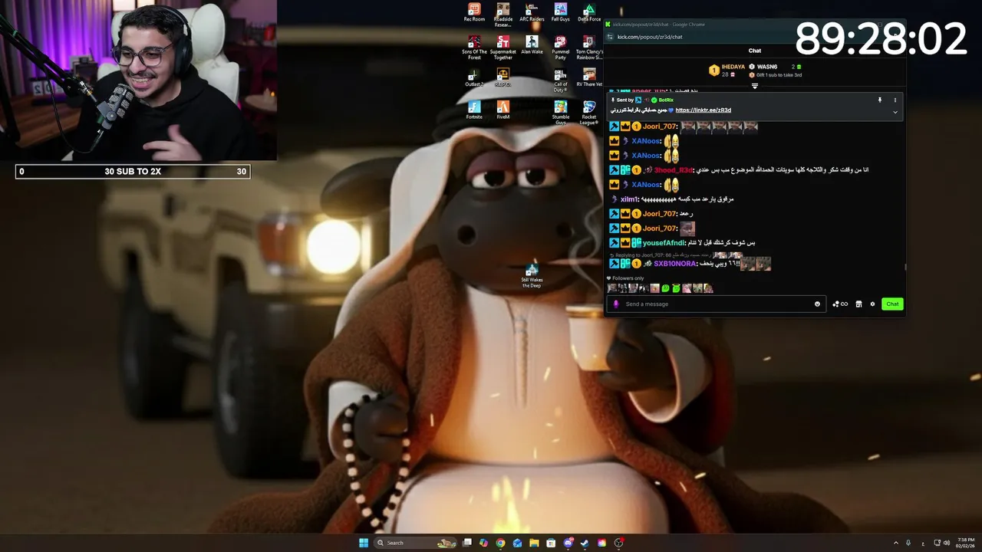982x552 pixels.
Task: Open the Outlast 2 desktop shortcut
Action: [x=474, y=77]
